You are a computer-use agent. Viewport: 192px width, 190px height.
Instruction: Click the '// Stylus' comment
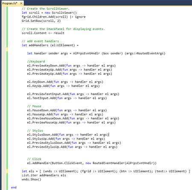(x=35, y=131)
